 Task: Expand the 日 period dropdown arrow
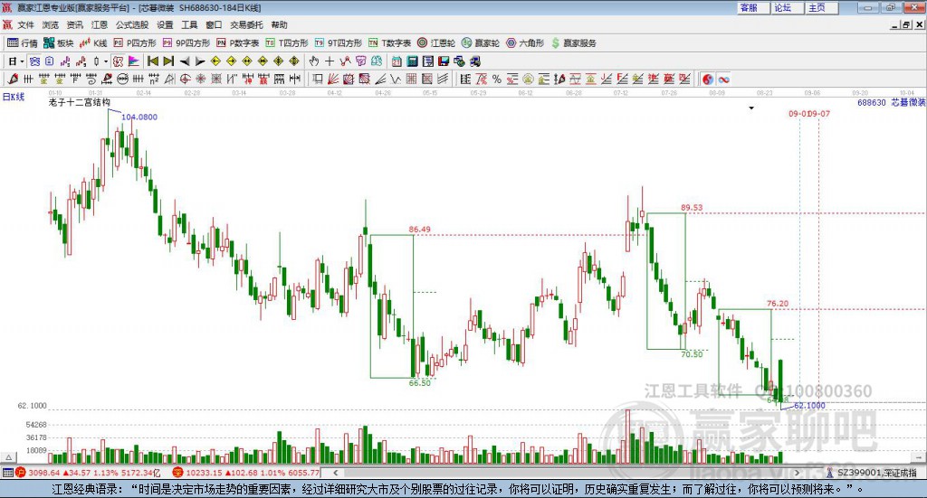22,61
